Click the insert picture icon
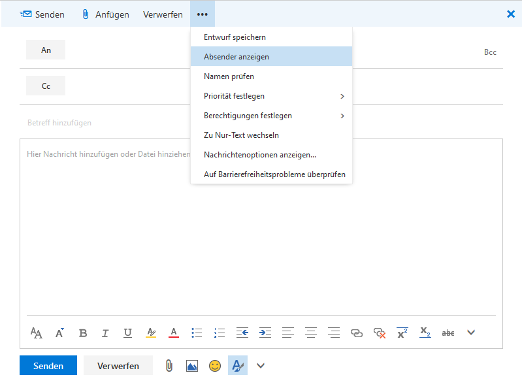Viewport: 522px width, 392px height. pos(192,366)
